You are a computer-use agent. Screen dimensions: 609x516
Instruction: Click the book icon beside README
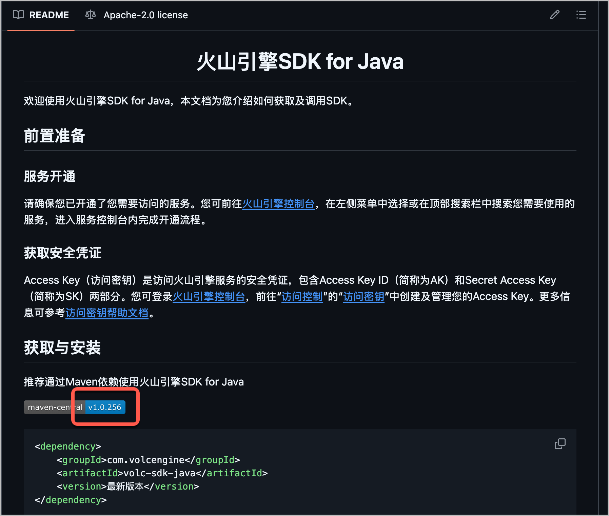[18, 15]
